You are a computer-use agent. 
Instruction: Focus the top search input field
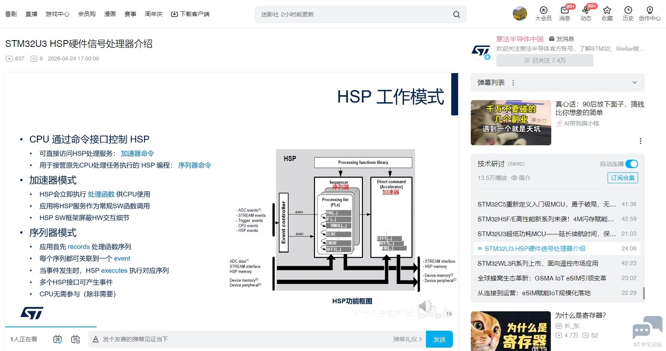coord(355,14)
